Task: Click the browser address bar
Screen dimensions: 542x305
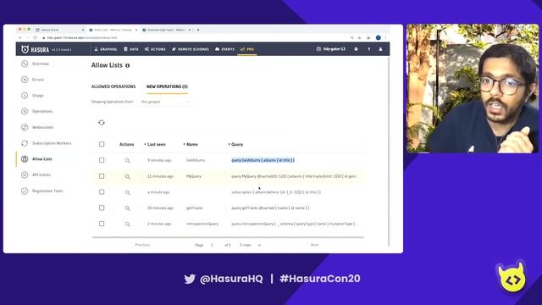Action: click(x=194, y=37)
